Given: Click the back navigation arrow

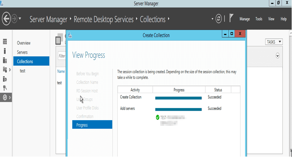Looking at the screenshot, I should (6, 19).
